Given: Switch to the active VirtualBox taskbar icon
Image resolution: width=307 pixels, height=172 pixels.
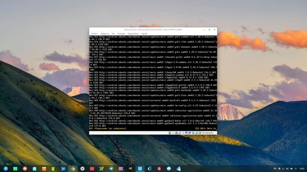Looking at the screenshot, I should (140, 169).
